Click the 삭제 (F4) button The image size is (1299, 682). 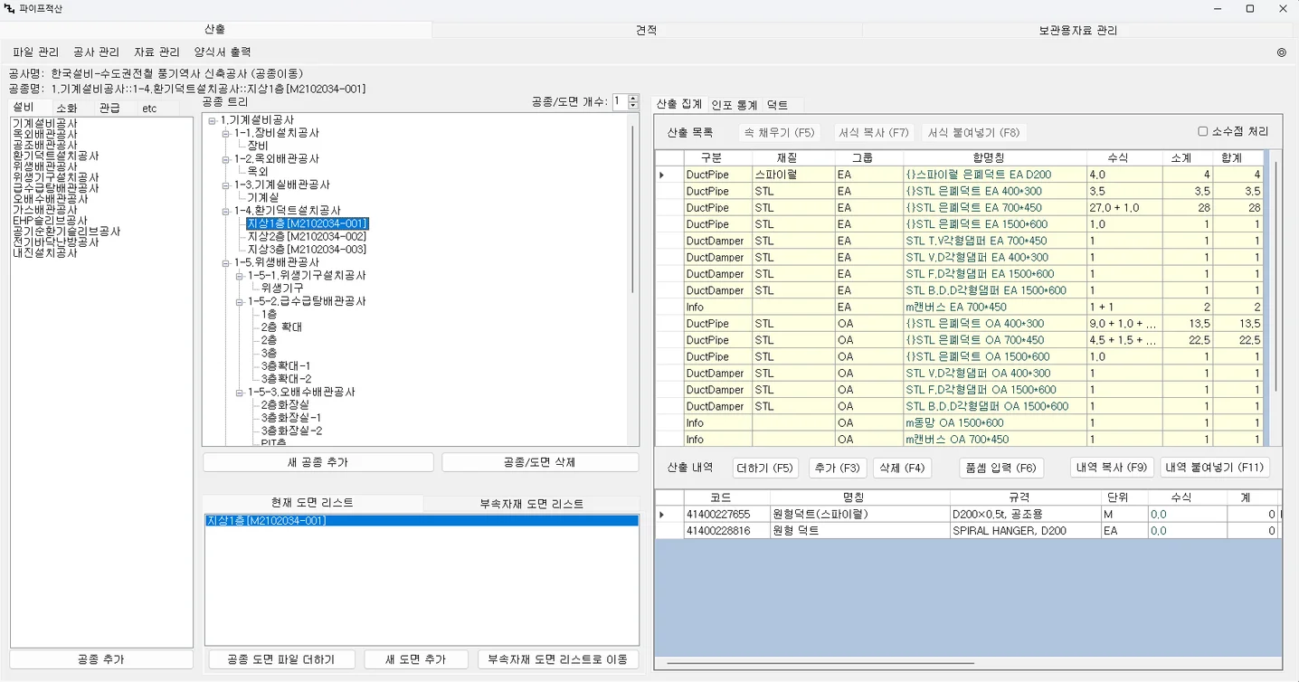[x=902, y=468]
